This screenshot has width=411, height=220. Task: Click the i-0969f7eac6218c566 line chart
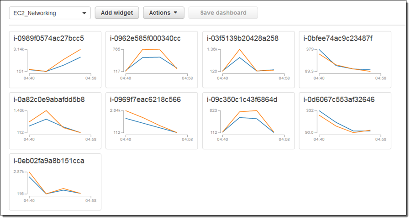pos(151,122)
